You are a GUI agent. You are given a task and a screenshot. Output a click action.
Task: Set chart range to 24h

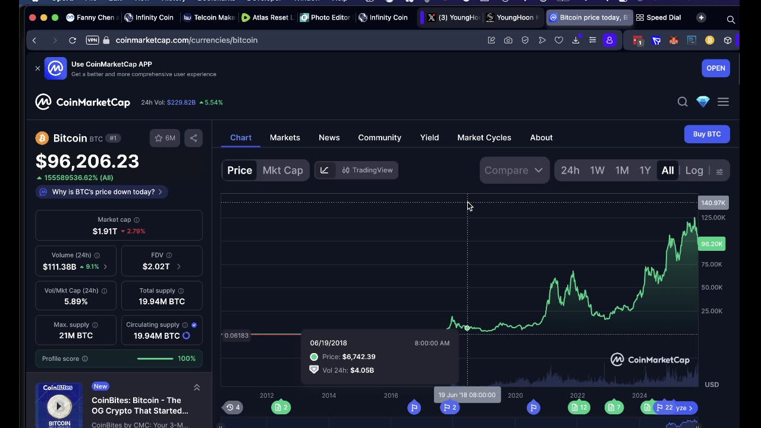(570, 171)
